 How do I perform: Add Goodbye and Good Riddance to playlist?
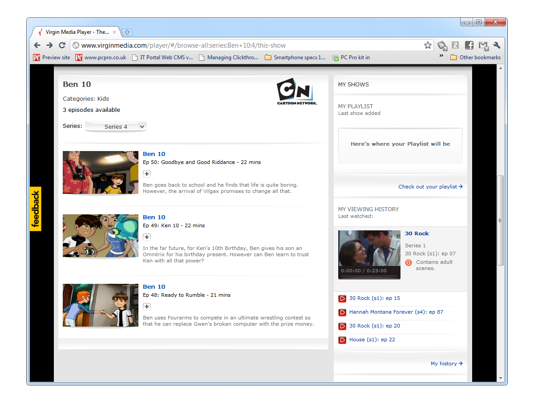[x=147, y=174]
